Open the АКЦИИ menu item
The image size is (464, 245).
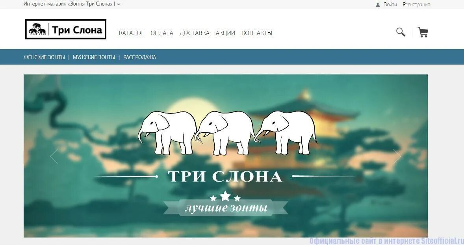pyautogui.click(x=225, y=33)
